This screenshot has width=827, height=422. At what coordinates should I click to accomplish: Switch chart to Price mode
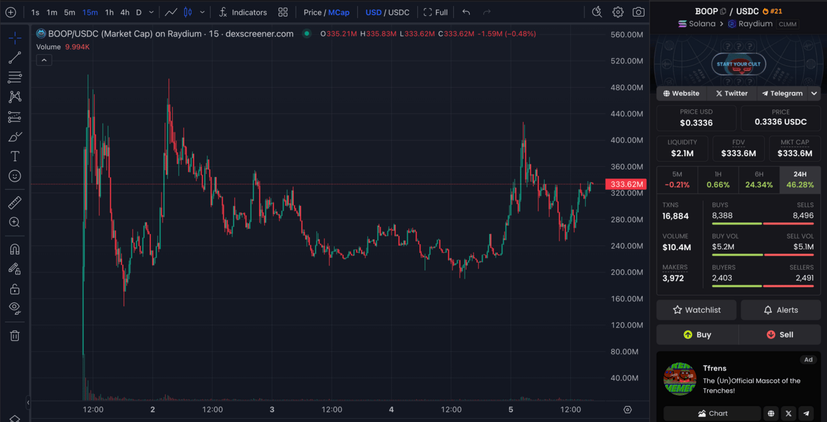click(x=313, y=12)
